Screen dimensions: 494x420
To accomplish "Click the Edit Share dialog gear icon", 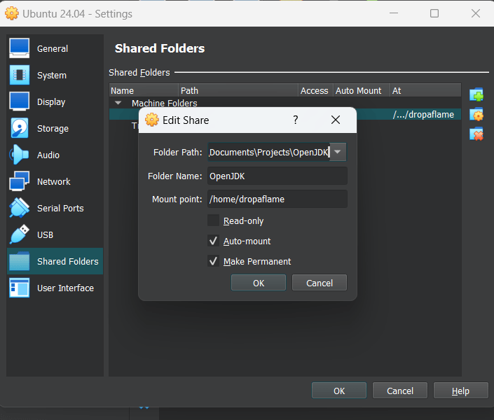I will [x=152, y=120].
